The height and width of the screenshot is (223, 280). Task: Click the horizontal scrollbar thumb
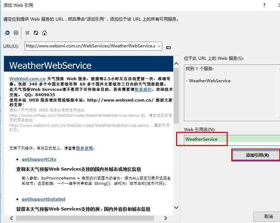click(x=85, y=218)
